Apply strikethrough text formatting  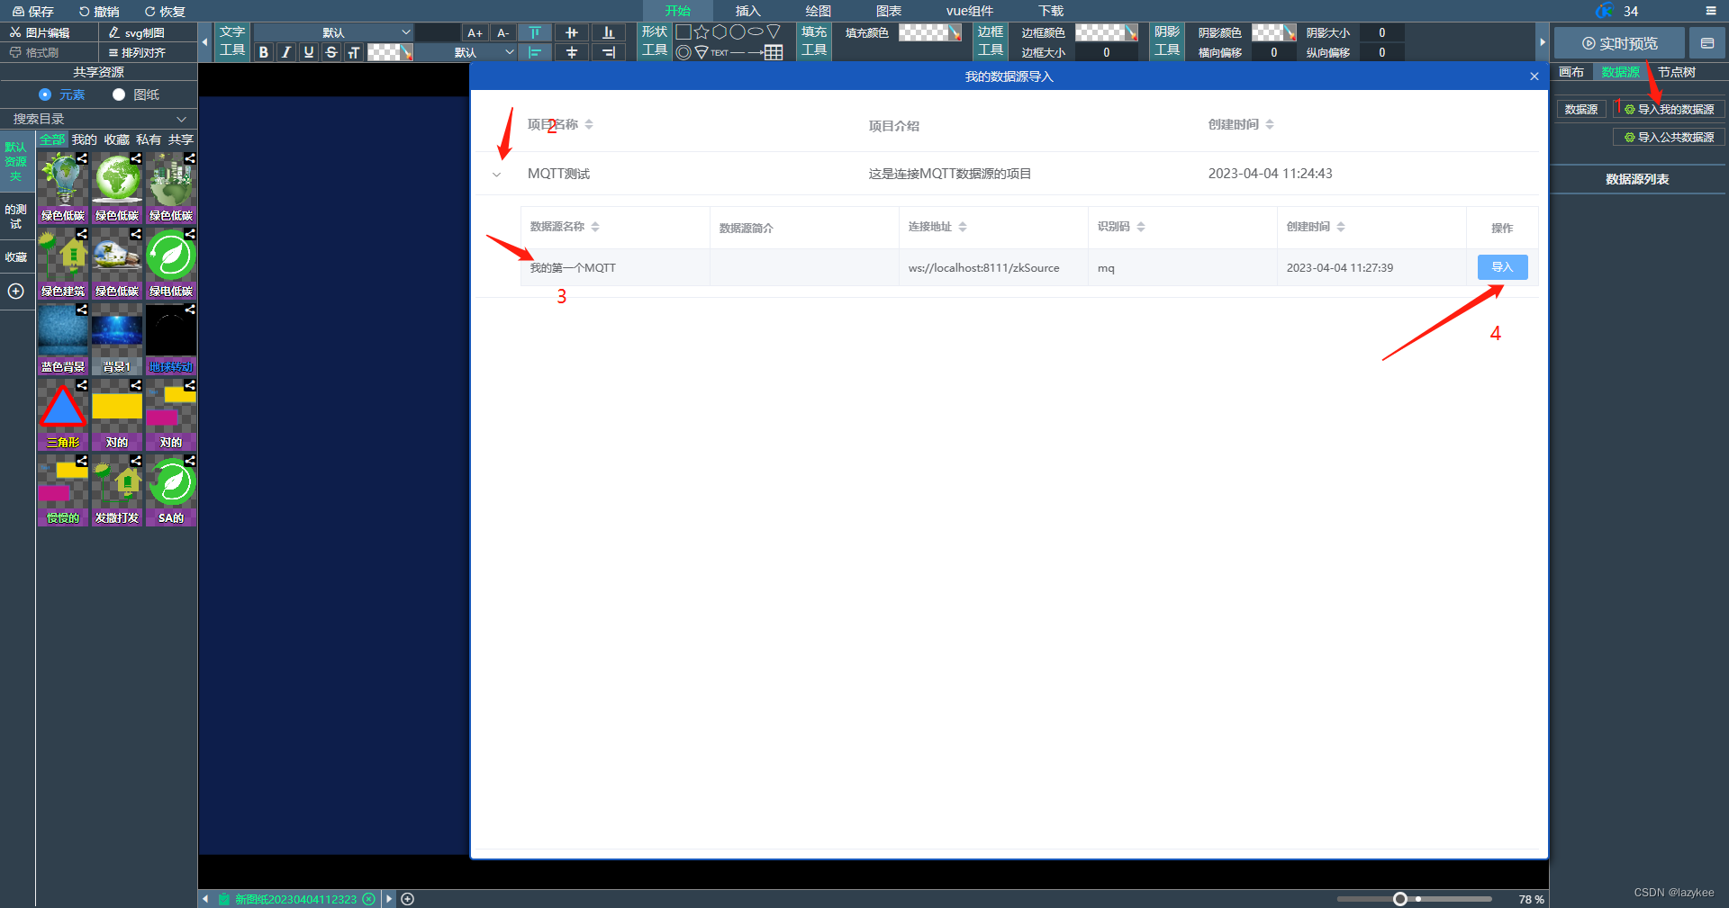(x=330, y=51)
